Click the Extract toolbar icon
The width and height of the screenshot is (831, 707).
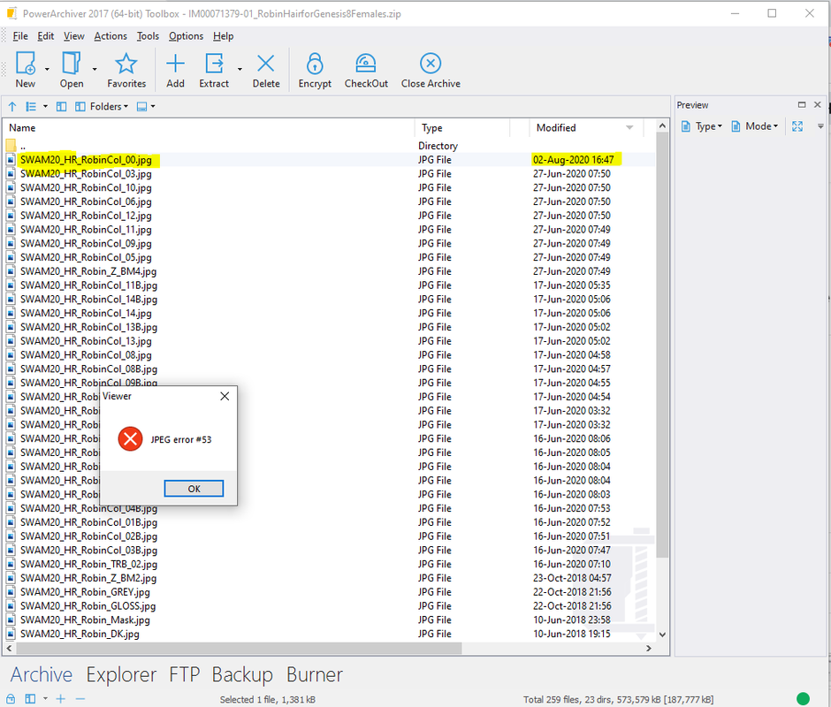pos(214,64)
